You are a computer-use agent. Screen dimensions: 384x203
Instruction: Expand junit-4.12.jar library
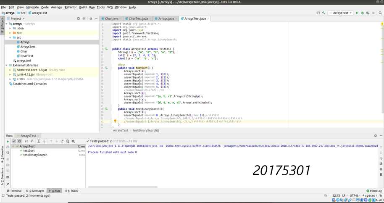point(10,75)
